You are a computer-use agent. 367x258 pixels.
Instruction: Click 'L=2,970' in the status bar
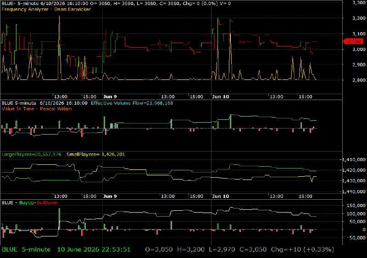click(x=222, y=250)
